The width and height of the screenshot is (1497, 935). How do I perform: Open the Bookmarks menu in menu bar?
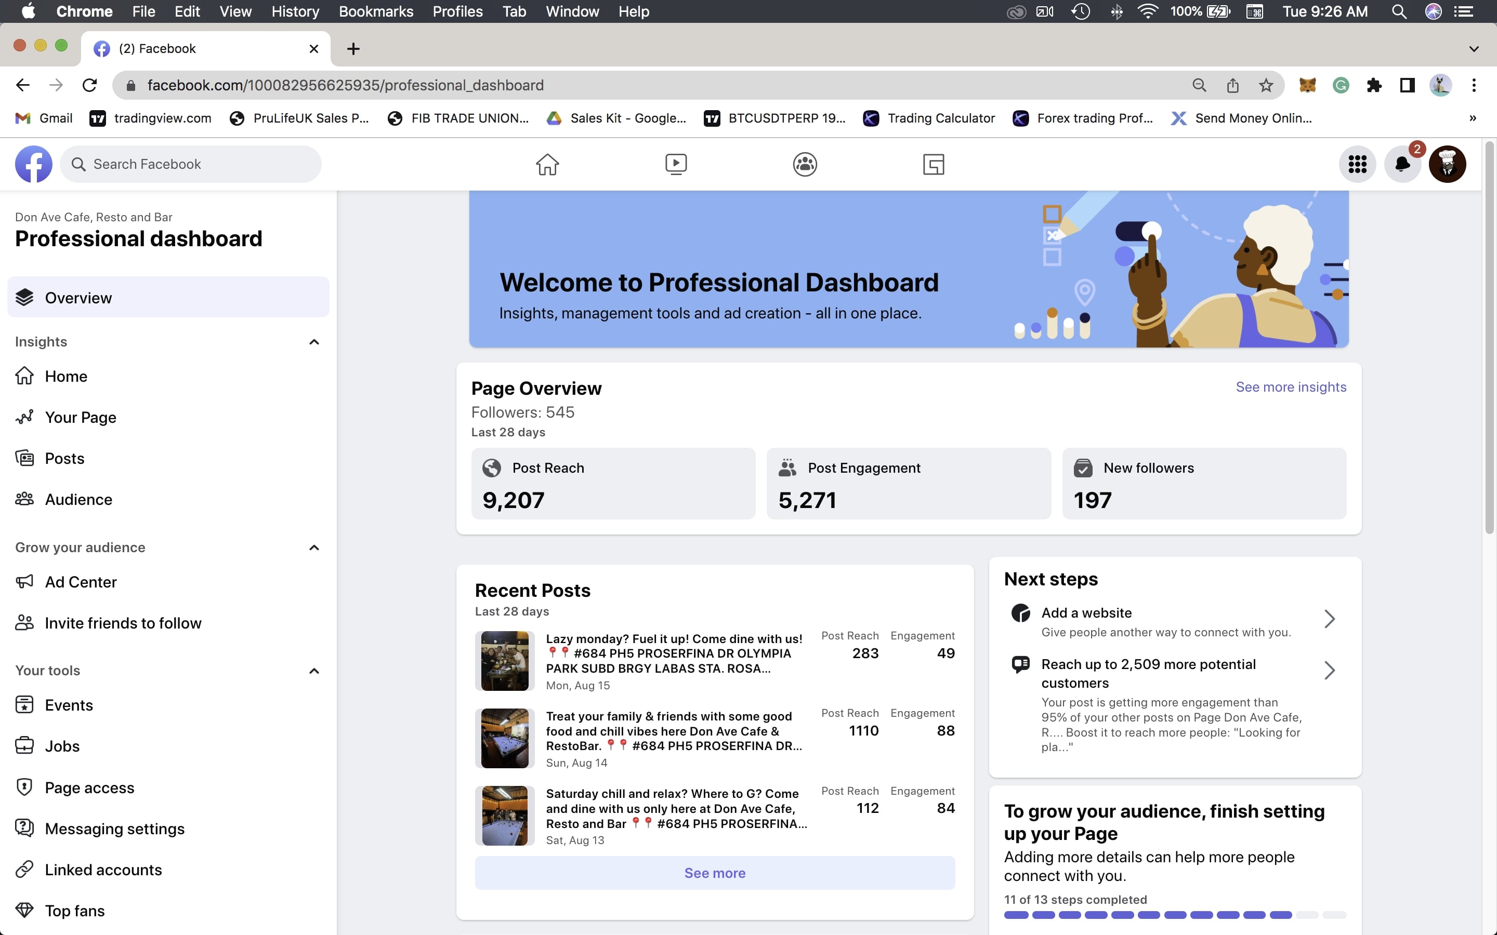click(x=375, y=11)
